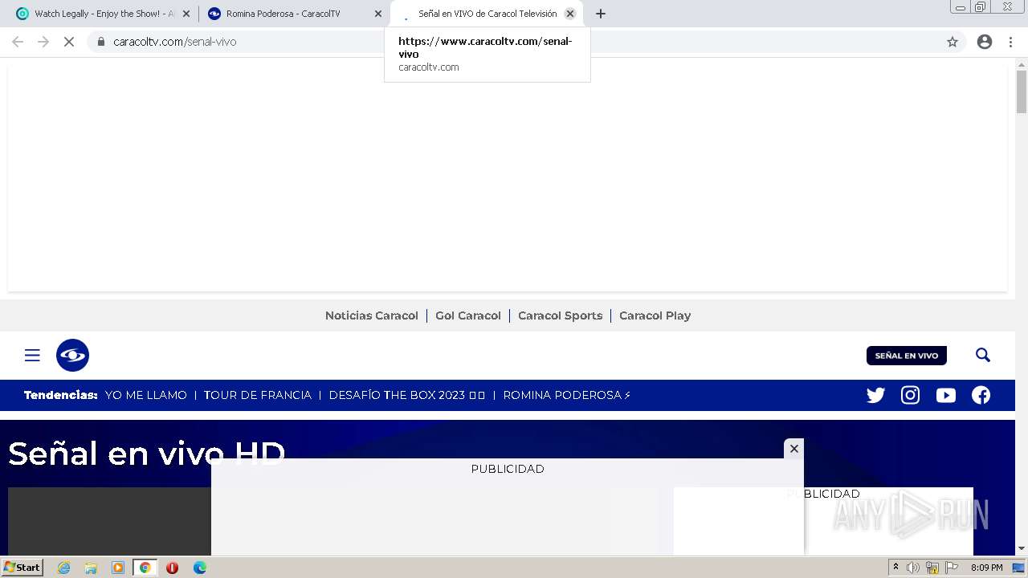This screenshot has height=578, width=1028.
Task: Open File Explorer from taskbar
Action: tap(91, 568)
